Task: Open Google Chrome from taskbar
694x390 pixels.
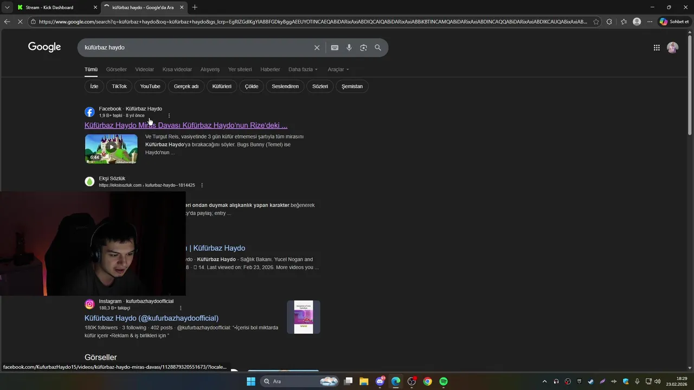Action: [x=428, y=381]
